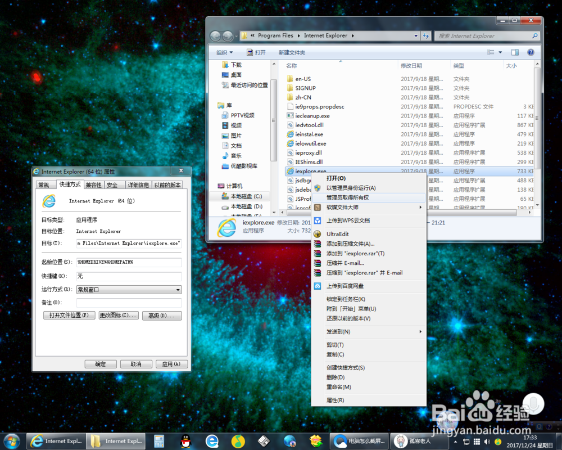This screenshot has width=562, height=450.
Task: Click the refresh icon beside address bar
Action: [426, 36]
